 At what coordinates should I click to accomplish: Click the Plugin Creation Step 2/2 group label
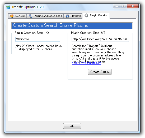[x=88, y=33]
